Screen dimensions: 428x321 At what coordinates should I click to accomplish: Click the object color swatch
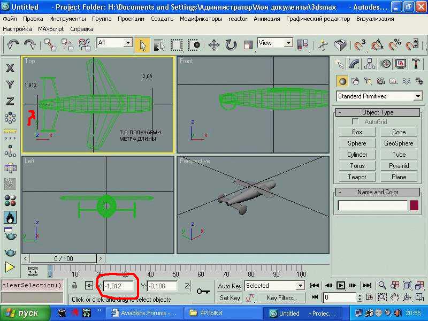coord(414,205)
